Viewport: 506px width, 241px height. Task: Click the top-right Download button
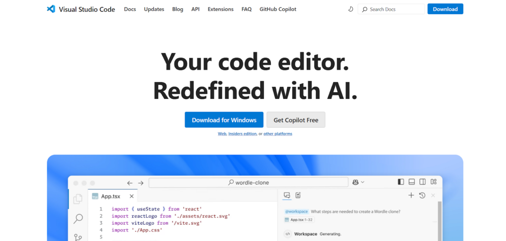point(445,9)
